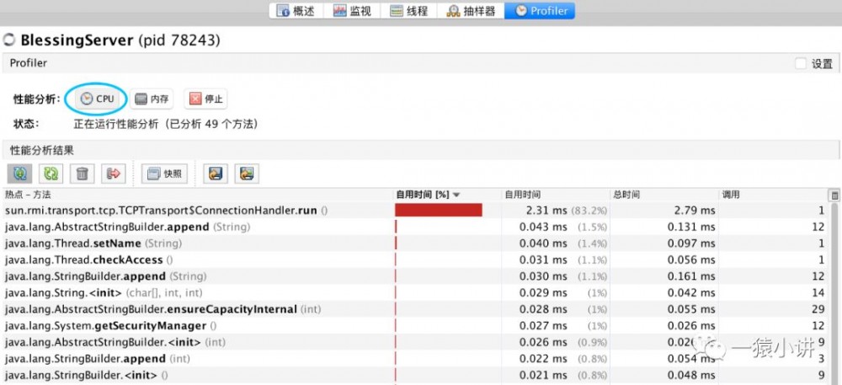
Task: Click the red 83.2% self-time bar
Action: [x=438, y=211]
